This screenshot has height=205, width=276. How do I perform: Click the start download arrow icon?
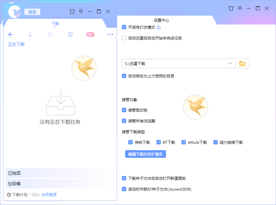(x=30, y=34)
